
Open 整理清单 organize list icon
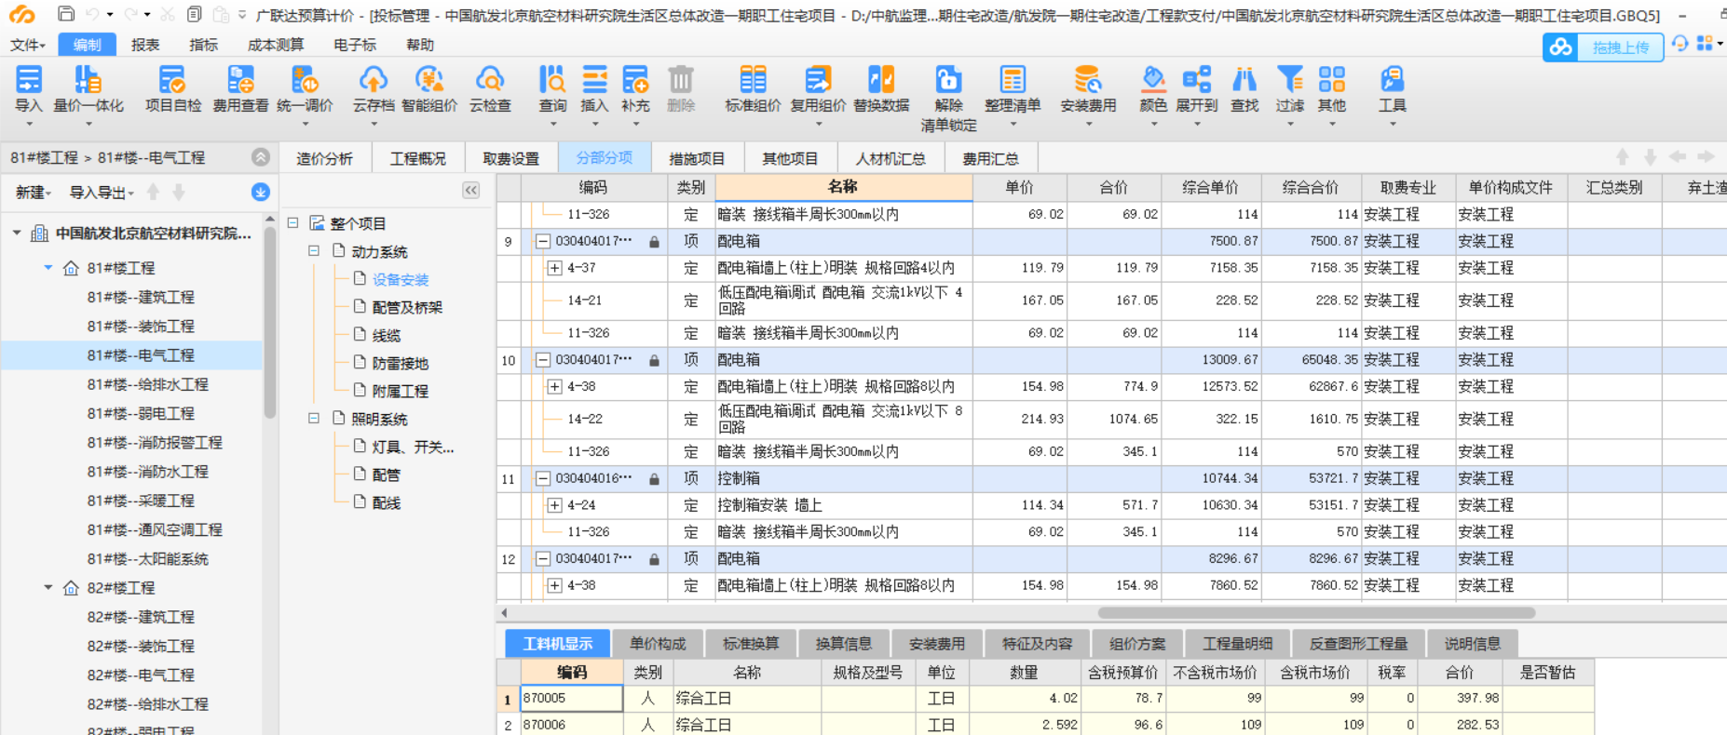(x=1013, y=80)
